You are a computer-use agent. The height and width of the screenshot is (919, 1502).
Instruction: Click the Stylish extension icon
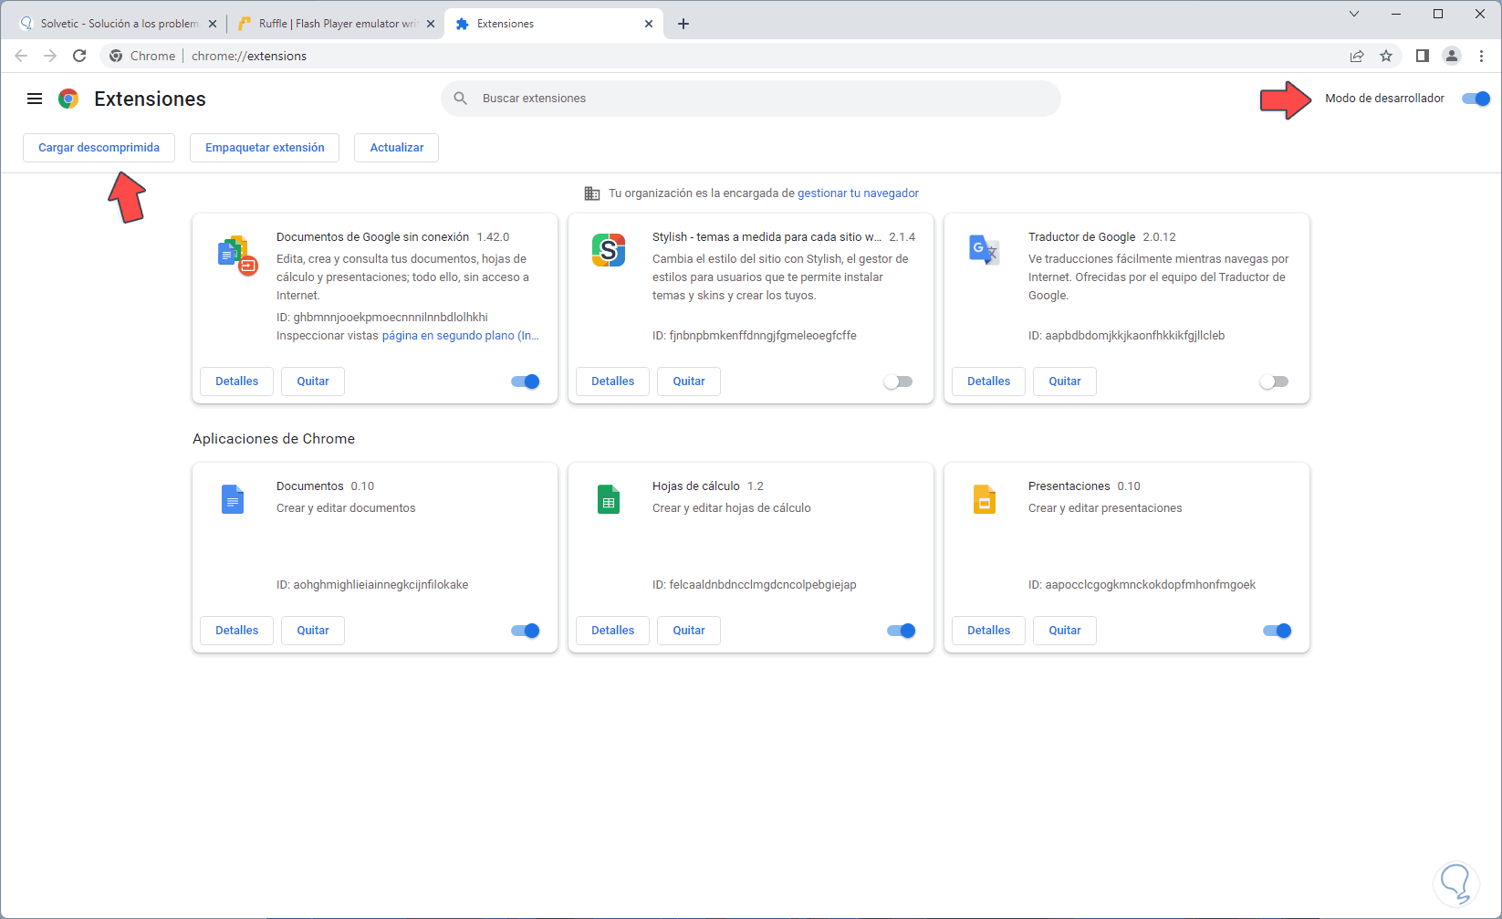[609, 250]
